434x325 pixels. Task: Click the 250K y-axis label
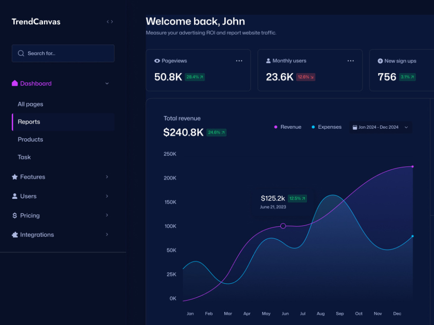coord(170,154)
